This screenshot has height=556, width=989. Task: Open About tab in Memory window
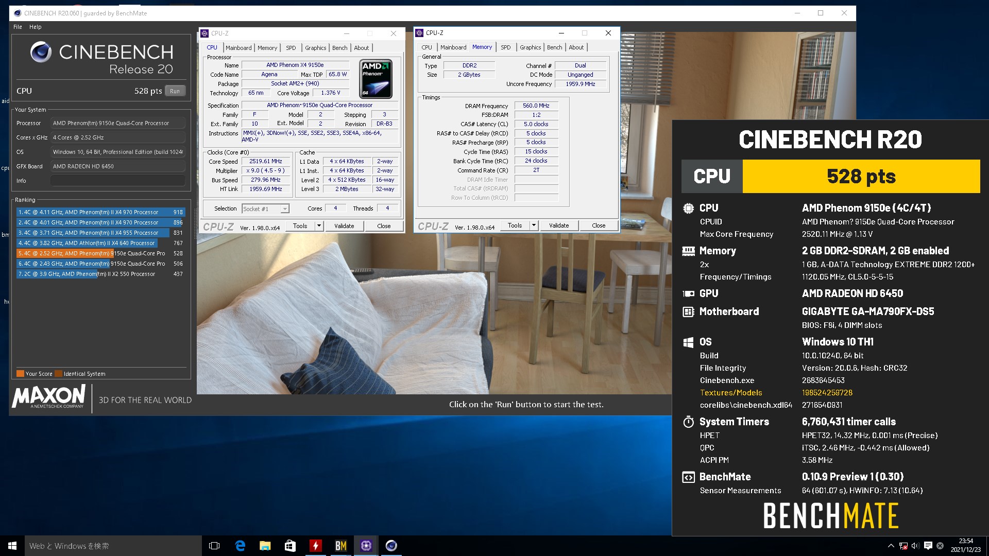coord(576,47)
